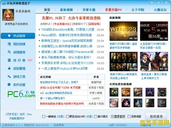Select third free hero icon in top row
Screen dimensions: 171x128
[x=138, y=92]
